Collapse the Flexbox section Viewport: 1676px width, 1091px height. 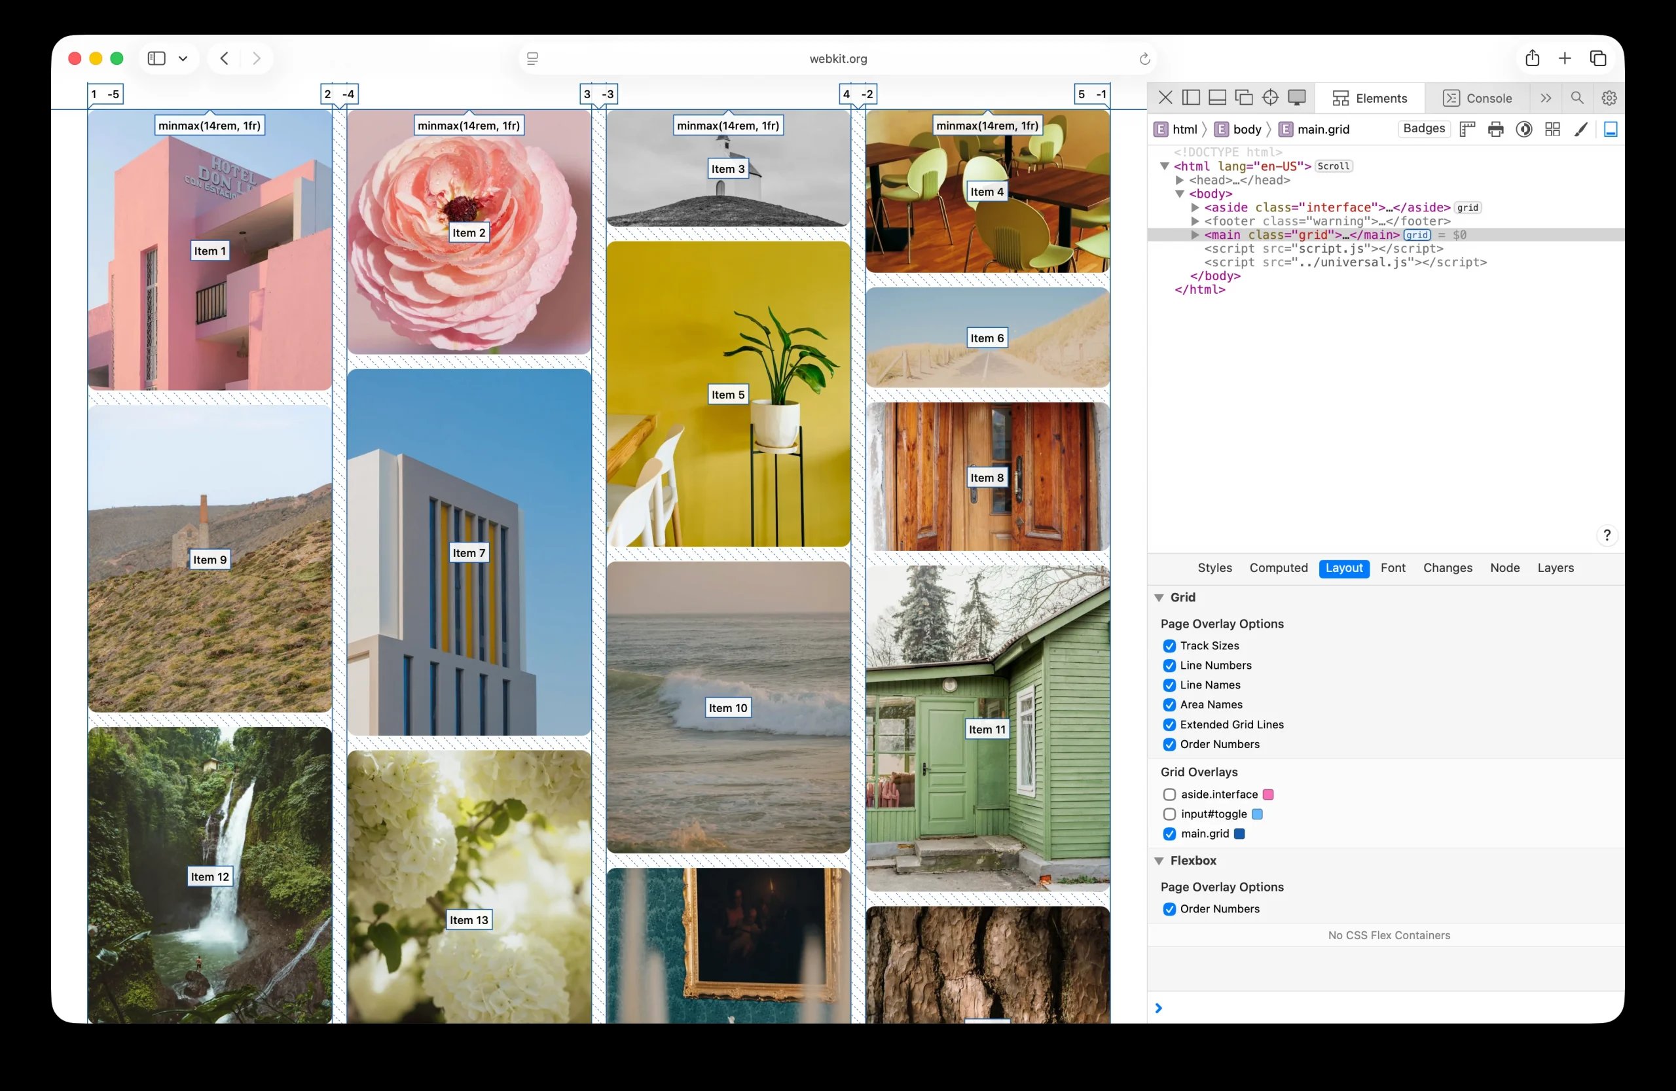pos(1159,860)
